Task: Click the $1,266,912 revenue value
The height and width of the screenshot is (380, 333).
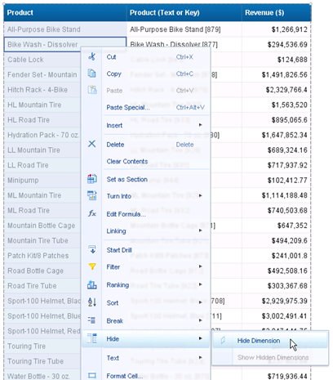Action: tap(289, 29)
